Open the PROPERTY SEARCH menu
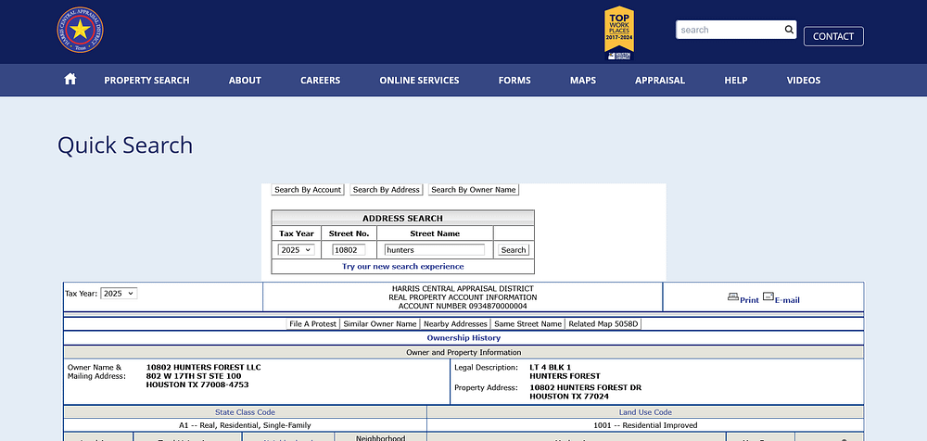 tap(146, 81)
